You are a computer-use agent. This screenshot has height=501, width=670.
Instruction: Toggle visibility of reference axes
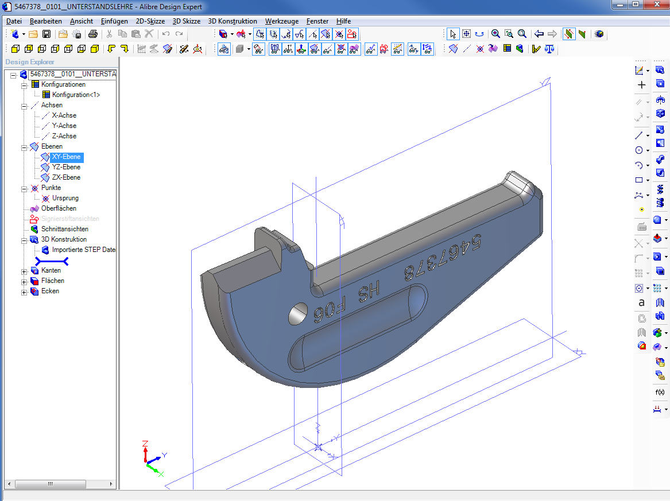(328, 49)
